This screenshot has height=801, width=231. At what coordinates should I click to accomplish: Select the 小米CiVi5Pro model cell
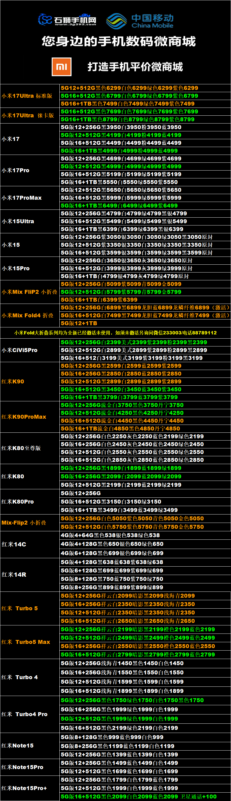point(19,350)
